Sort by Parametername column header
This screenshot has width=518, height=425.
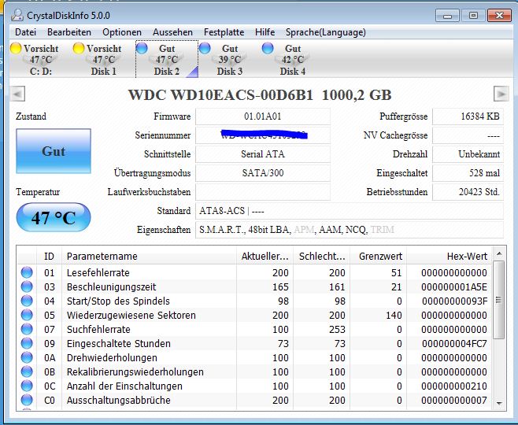[x=149, y=256]
